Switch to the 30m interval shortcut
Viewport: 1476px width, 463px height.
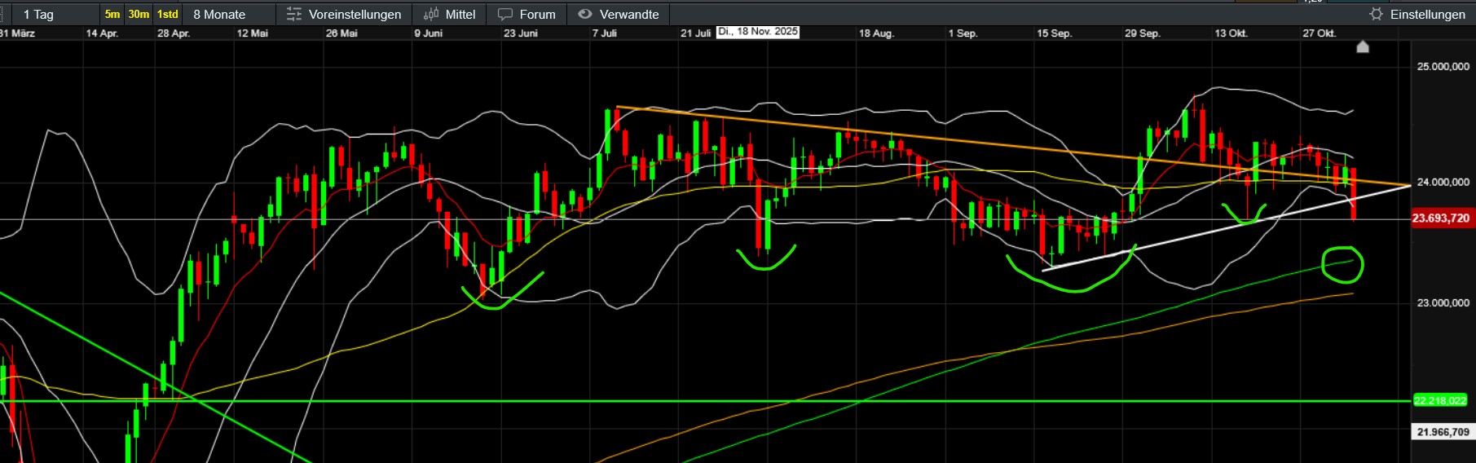point(139,14)
